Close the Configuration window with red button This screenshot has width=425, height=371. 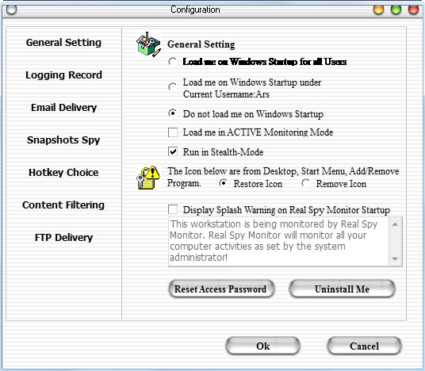point(413,10)
